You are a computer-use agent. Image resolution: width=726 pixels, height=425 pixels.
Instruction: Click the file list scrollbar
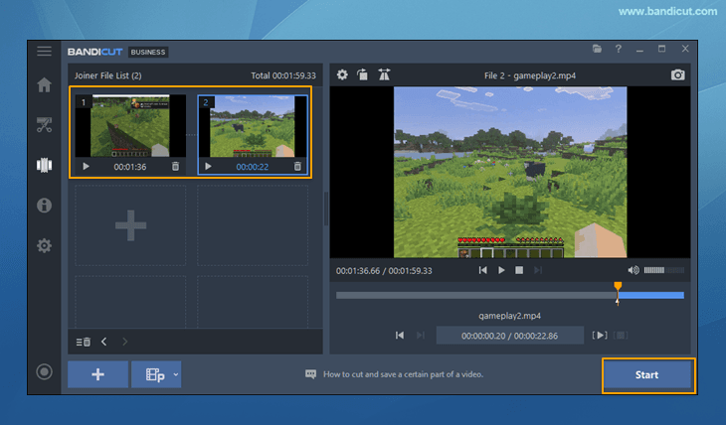[326, 210]
